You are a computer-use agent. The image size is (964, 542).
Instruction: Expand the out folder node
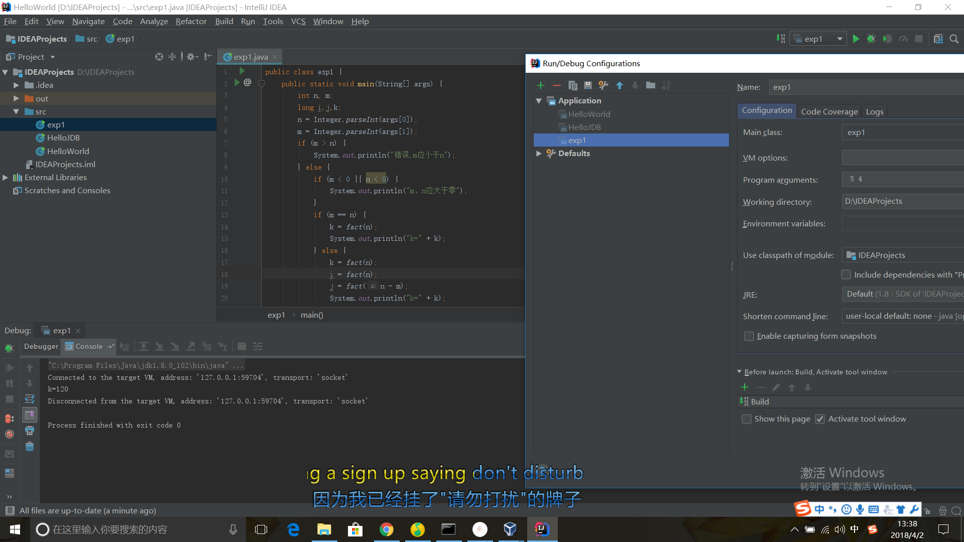click(x=16, y=98)
